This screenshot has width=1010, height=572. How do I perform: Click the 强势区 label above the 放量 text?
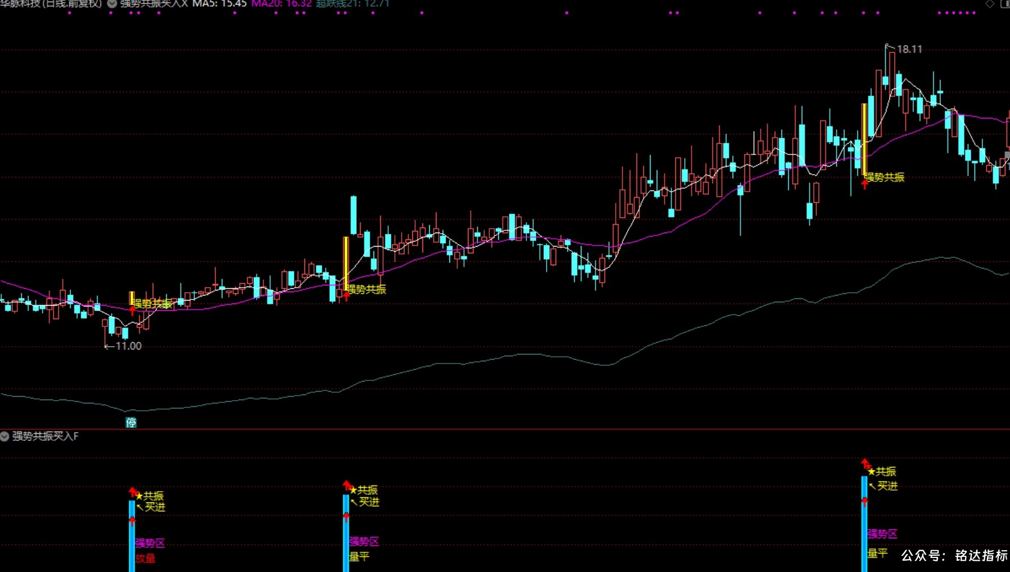[x=150, y=543]
